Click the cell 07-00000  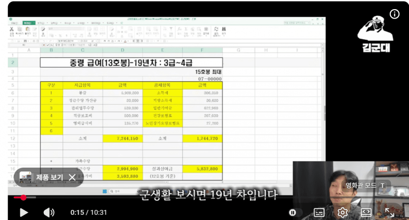[210, 79]
